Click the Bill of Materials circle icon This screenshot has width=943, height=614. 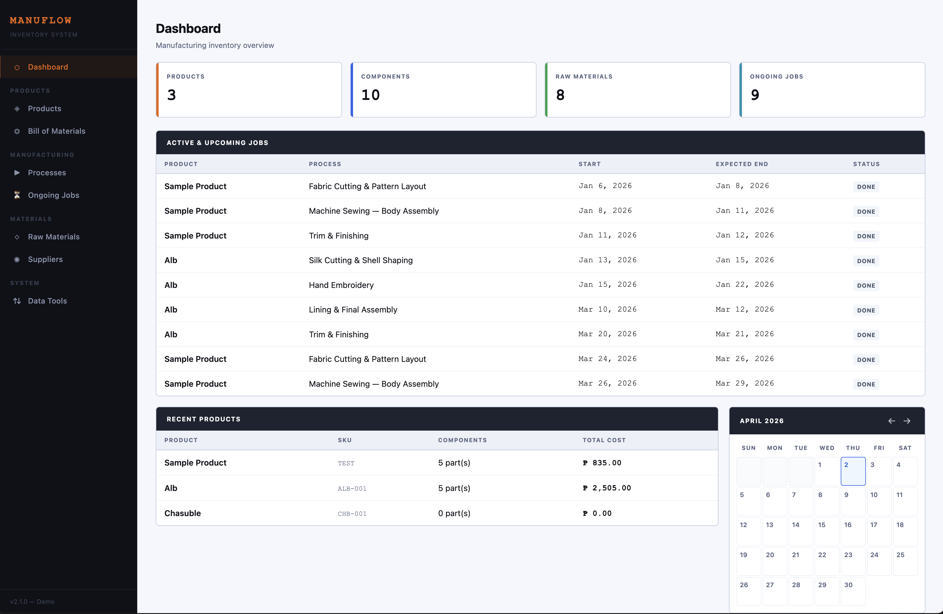(x=17, y=131)
